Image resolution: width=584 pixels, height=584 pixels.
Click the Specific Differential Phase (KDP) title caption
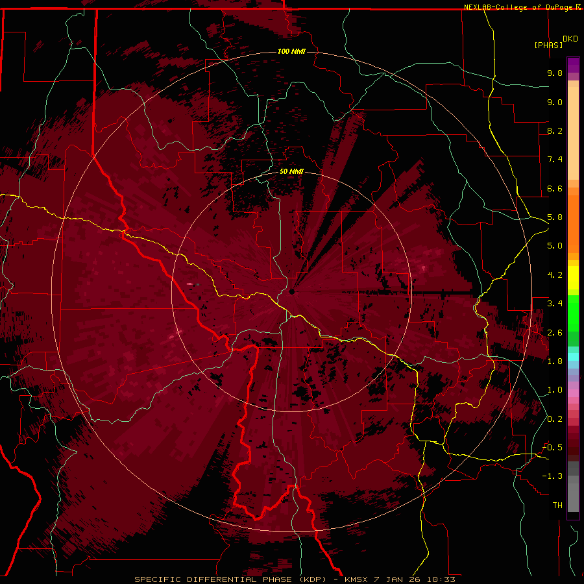tap(230, 579)
